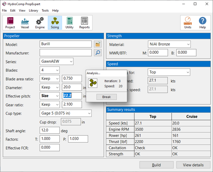Click the power factor P field 1.030
Viewport: 213px width, 172px height.
[78, 139]
